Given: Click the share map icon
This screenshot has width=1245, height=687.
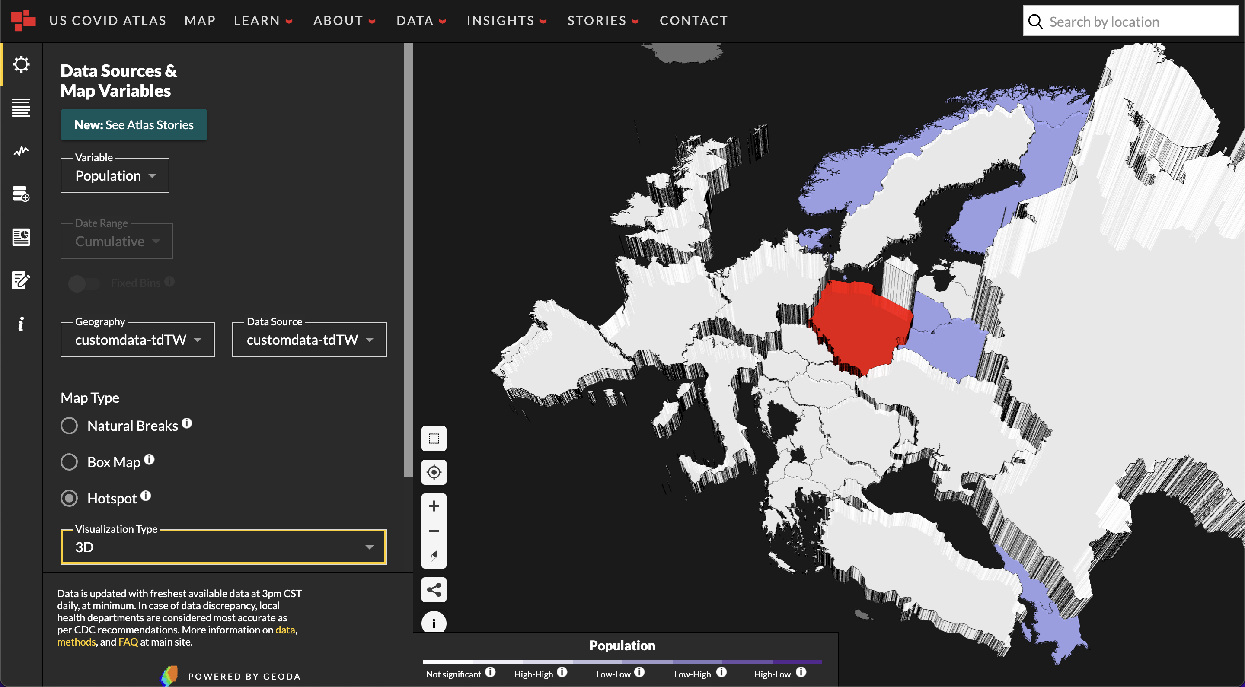Looking at the screenshot, I should click(x=434, y=589).
